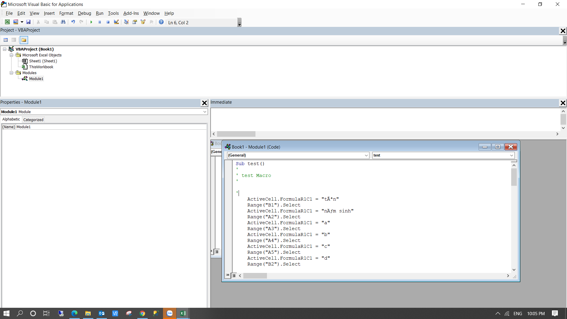Open Windows Search from the taskbar
The height and width of the screenshot is (319, 567).
(x=20, y=313)
